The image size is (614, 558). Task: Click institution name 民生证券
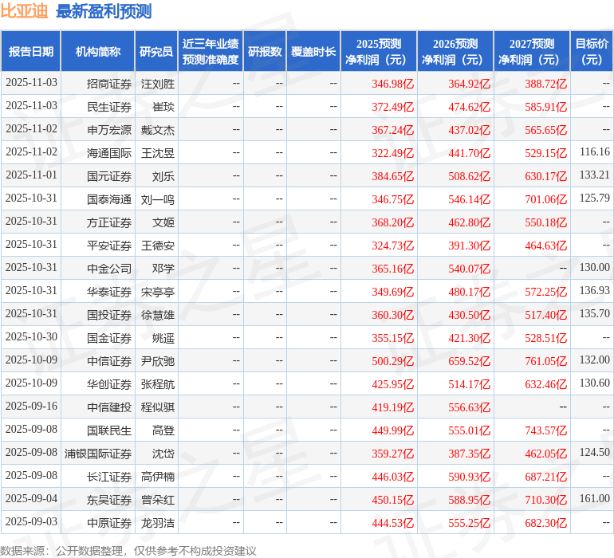click(x=109, y=107)
